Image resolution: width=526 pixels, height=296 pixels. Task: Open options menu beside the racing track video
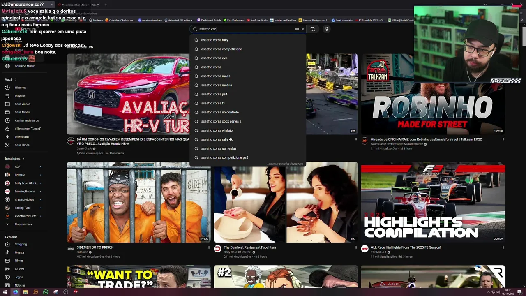pyautogui.click(x=356, y=140)
